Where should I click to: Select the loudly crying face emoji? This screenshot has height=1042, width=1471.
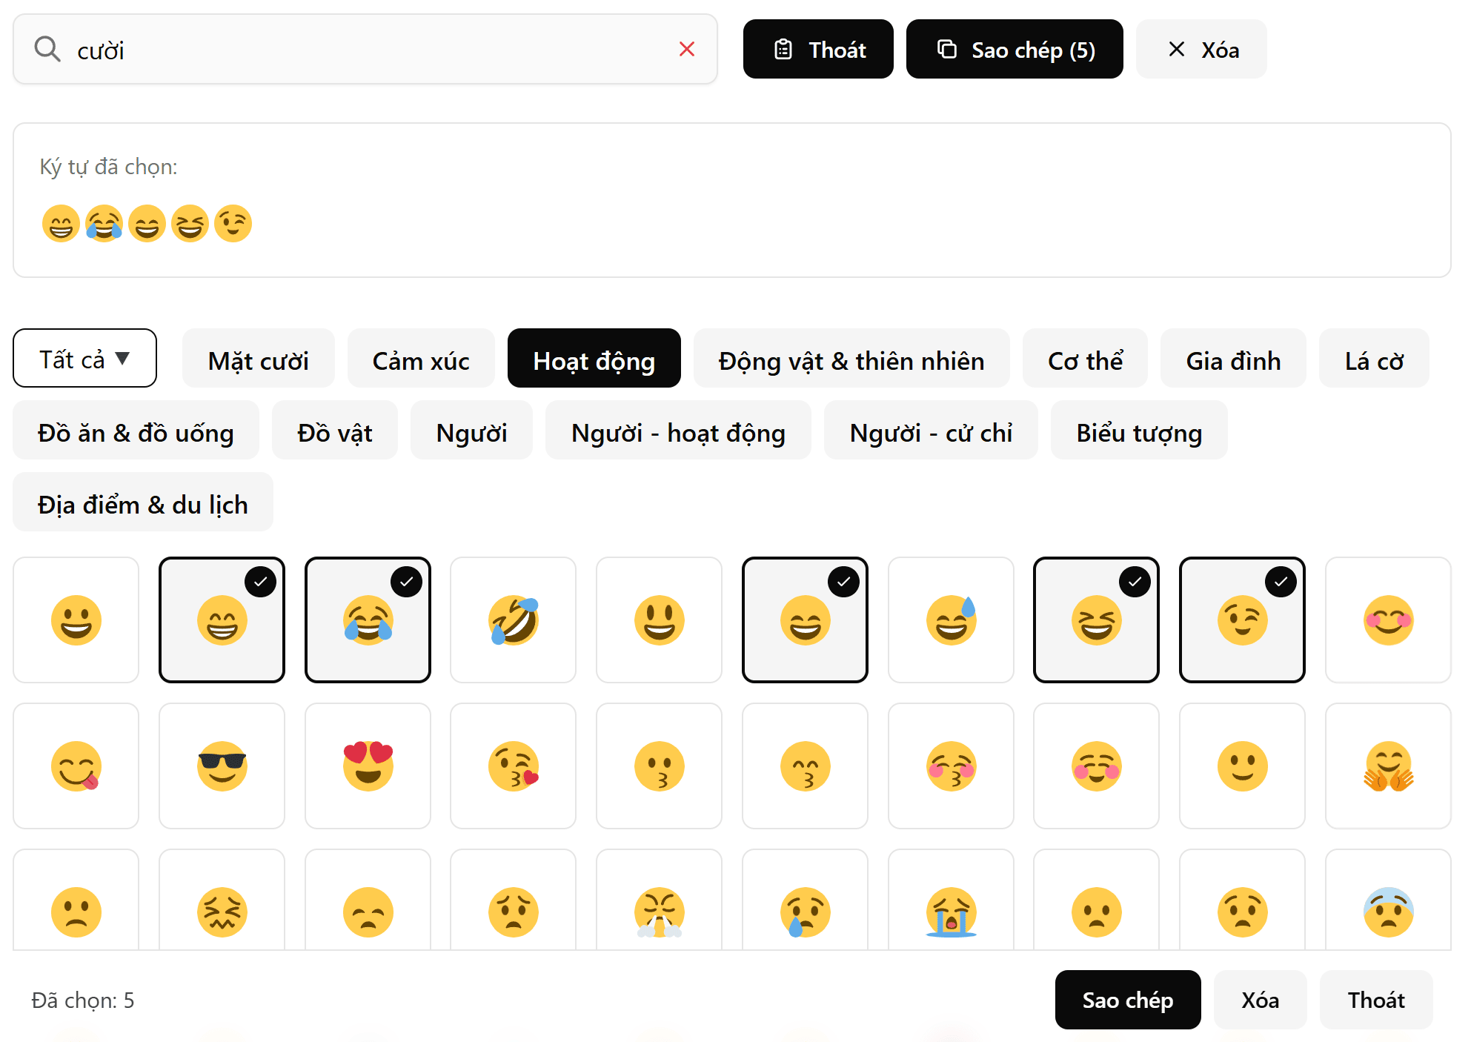(x=951, y=910)
